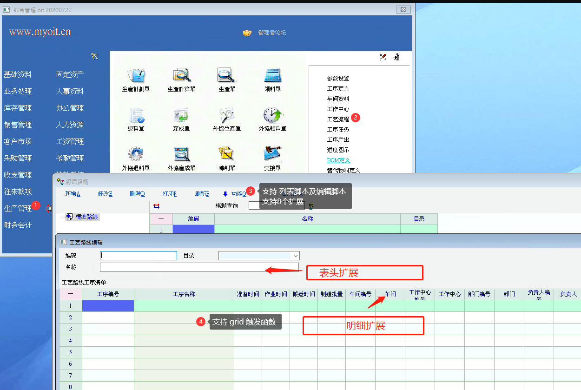Open the 生产管理 module in sidebar
The width and height of the screenshot is (581, 390).
tap(18, 208)
